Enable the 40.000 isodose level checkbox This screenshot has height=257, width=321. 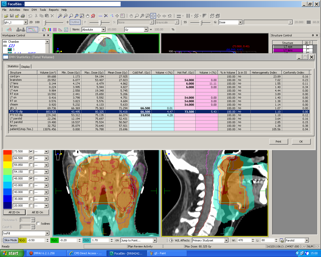31,192
